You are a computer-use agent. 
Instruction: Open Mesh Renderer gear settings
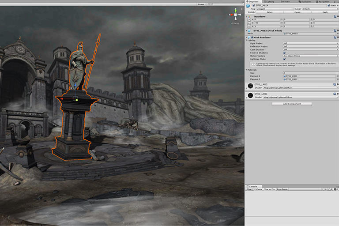pos(338,38)
